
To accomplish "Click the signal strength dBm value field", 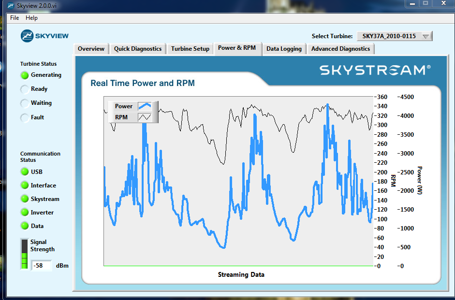I will pos(42,266).
